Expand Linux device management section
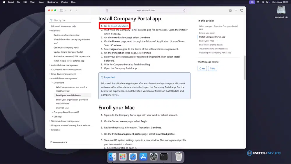291x164 pixels. (x=50, y=74)
